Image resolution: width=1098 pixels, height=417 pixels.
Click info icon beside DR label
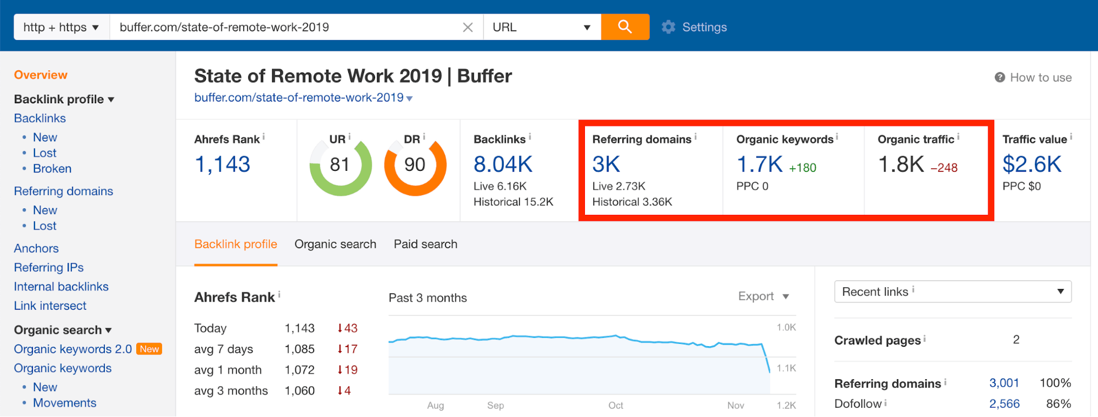424,136
